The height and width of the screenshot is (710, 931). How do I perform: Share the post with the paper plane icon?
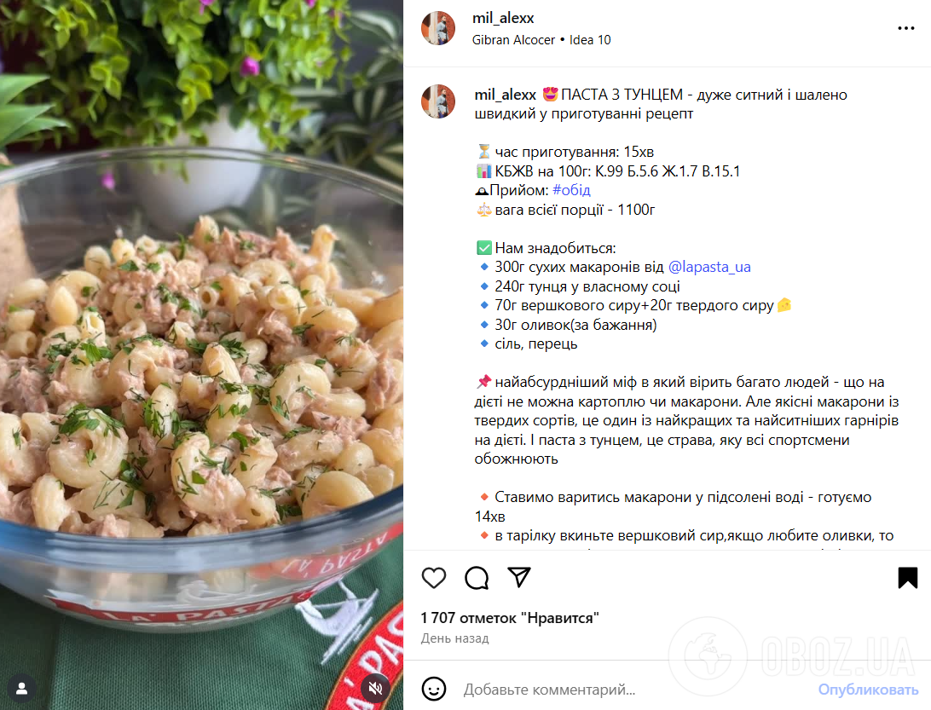(x=519, y=577)
